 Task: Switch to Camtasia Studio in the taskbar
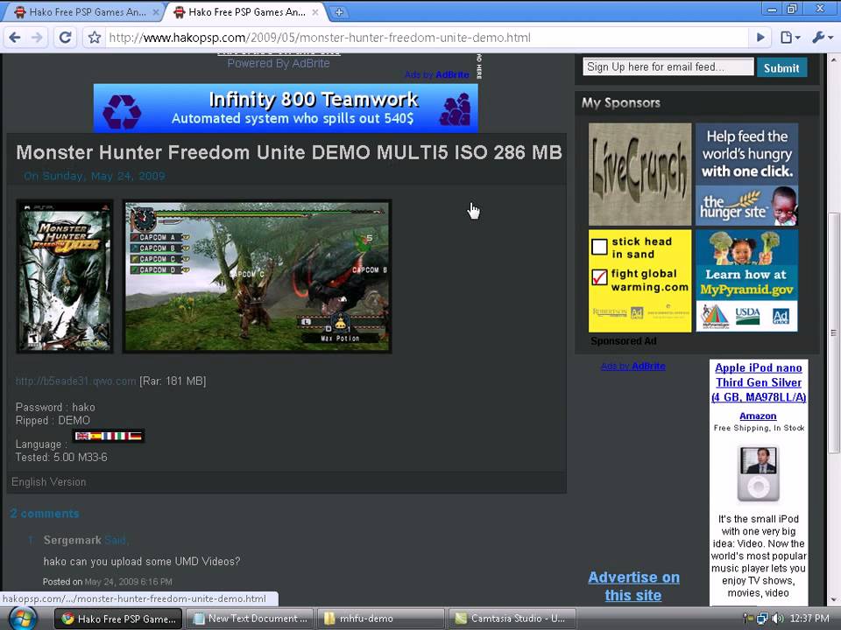512,619
